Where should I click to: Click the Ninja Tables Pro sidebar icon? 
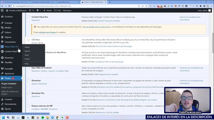click(x=2, y=47)
